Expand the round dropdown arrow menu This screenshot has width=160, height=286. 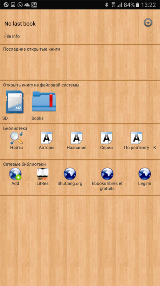148,23
